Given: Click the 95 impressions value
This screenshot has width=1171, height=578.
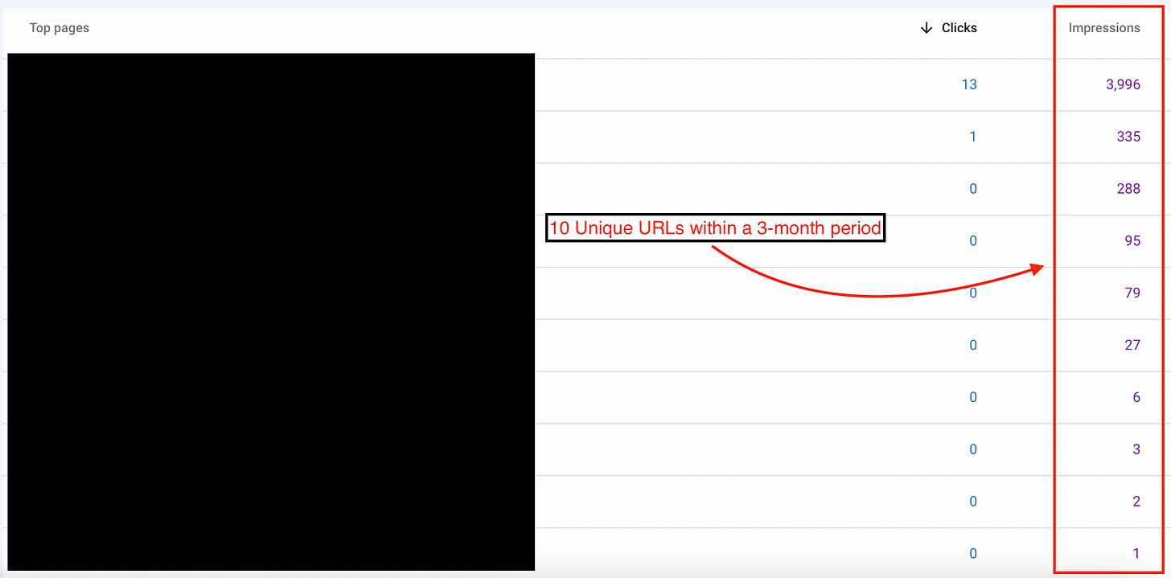Looking at the screenshot, I should 1132,241.
